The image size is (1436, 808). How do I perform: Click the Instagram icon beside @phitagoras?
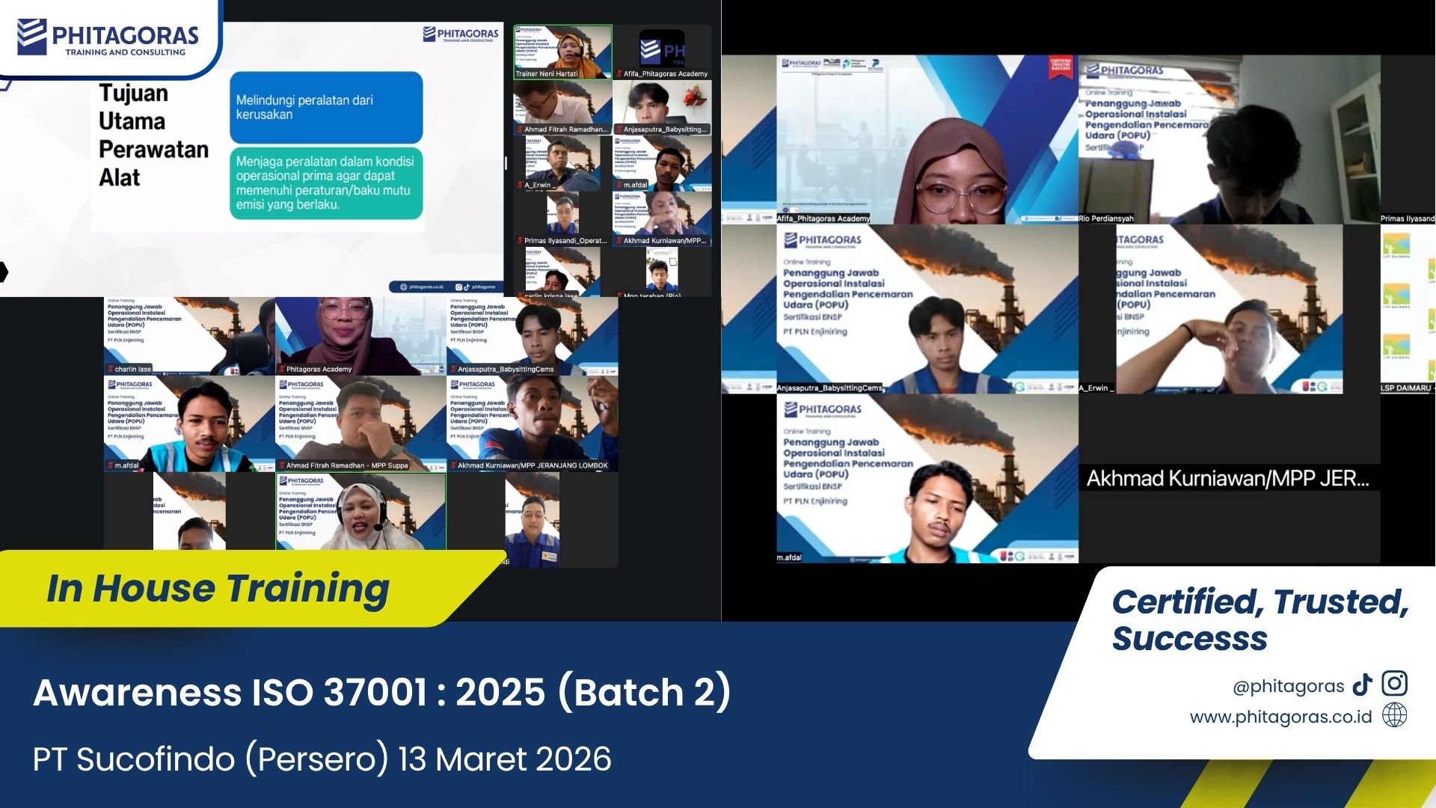click(x=1394, y=684)
